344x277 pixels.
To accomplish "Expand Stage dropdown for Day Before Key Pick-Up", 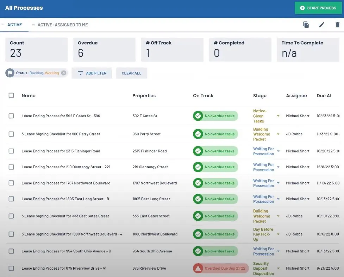I will [x=278, y=234].
